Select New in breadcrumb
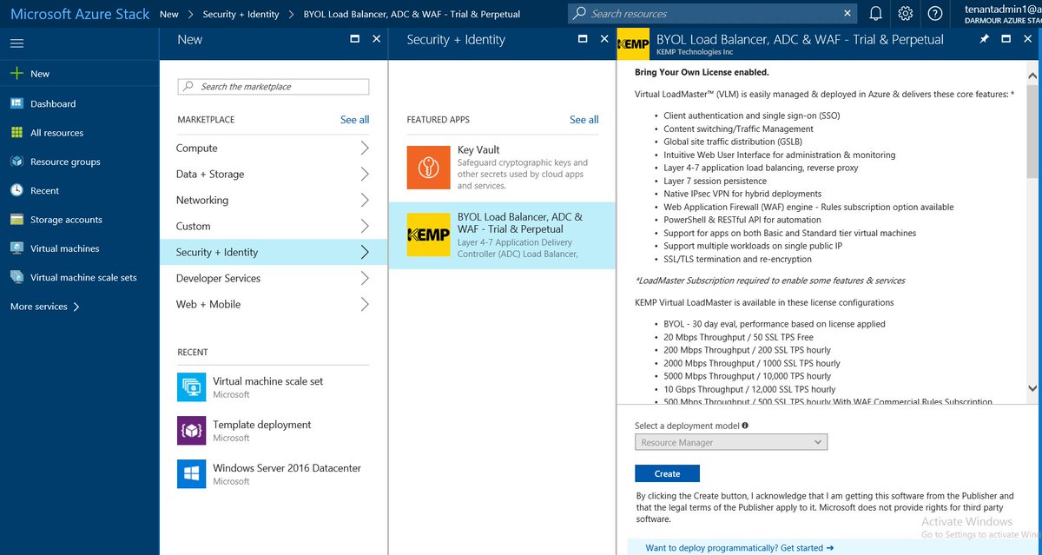The height and width of the screenshot is (555, 1042). point(169,14)
